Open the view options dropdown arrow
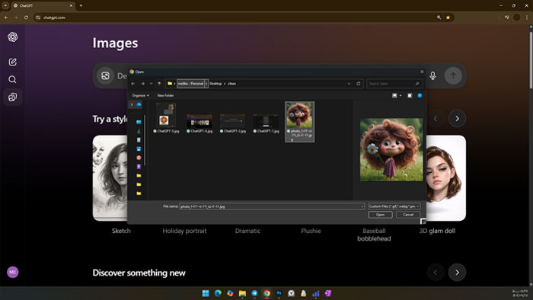Screen dimensions: 533x300 (401, 96)
